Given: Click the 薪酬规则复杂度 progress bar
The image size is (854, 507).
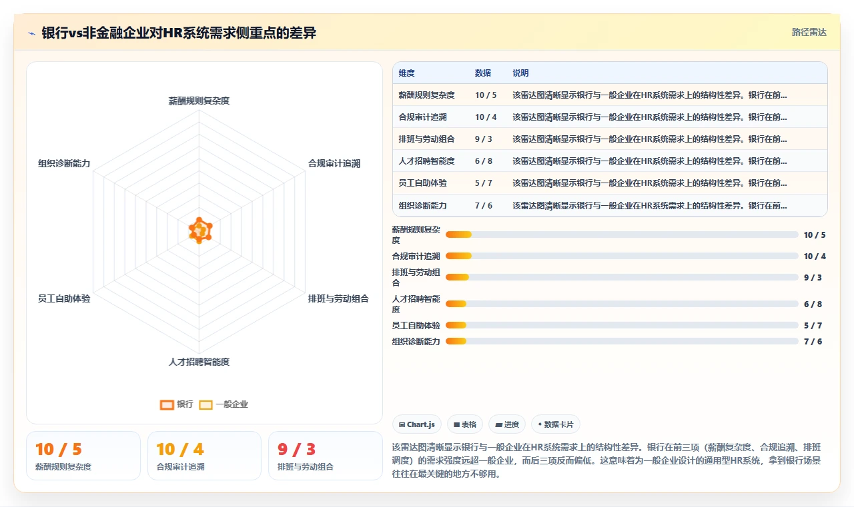Looking at the screenshot, I should [622, 235].
